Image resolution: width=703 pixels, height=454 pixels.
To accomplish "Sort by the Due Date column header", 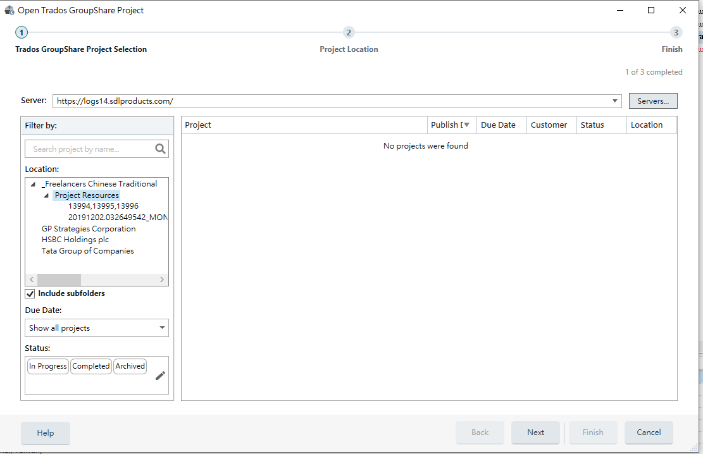I will (x=502, y=125).
